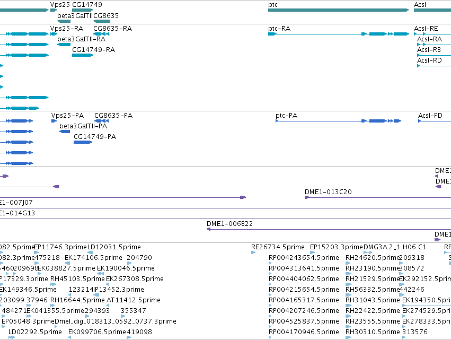Select the CG8635-RA transcript glyph
The image size is (451, 340).
point(101,34)
